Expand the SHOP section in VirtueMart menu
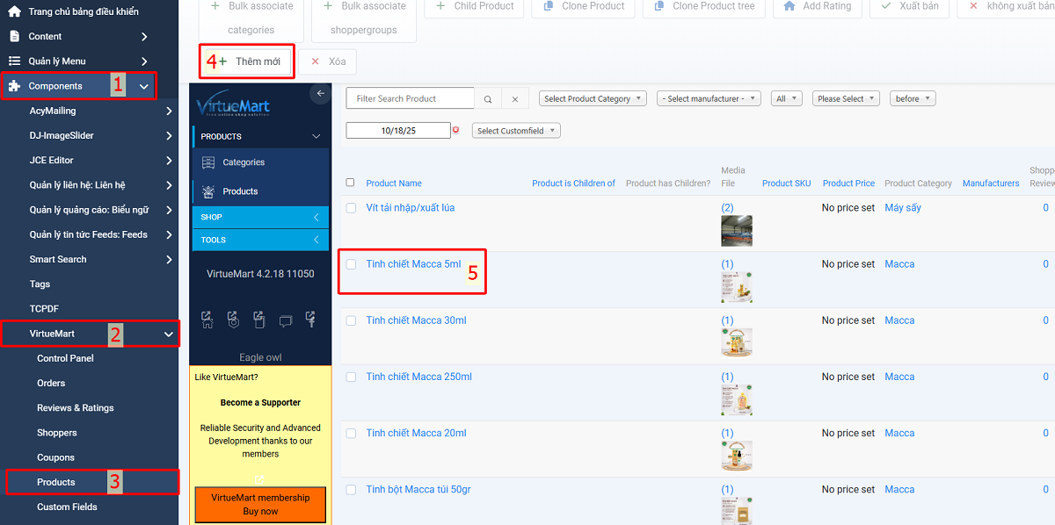 pyautogui.click(x=260, y=217)
